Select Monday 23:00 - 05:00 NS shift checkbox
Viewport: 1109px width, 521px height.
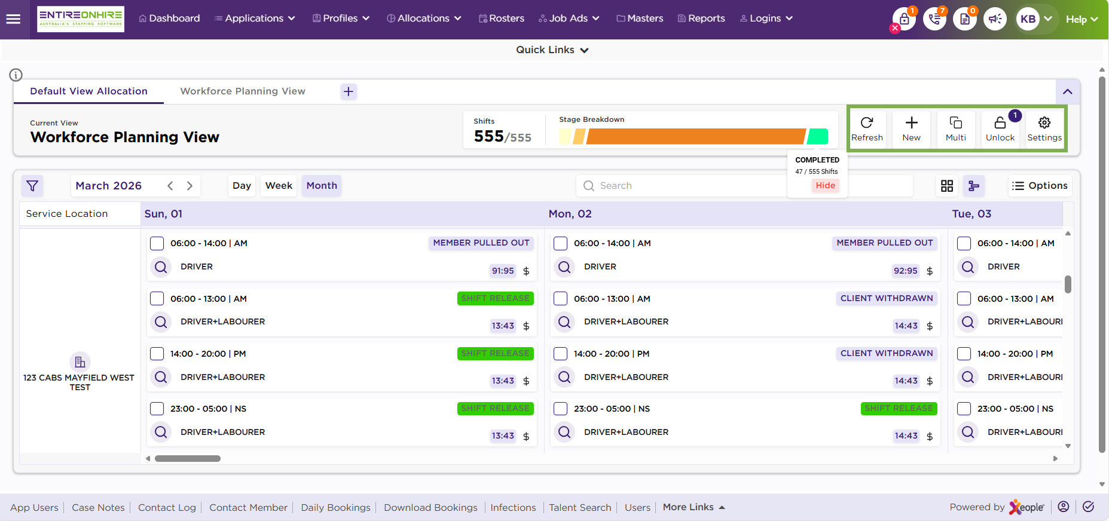point(560,409)
